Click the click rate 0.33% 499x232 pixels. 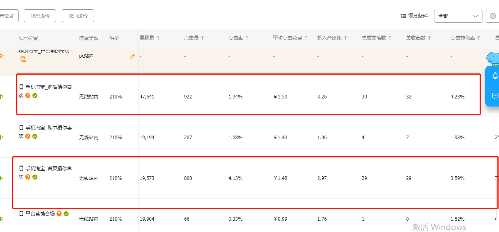[x=235, y=219]
